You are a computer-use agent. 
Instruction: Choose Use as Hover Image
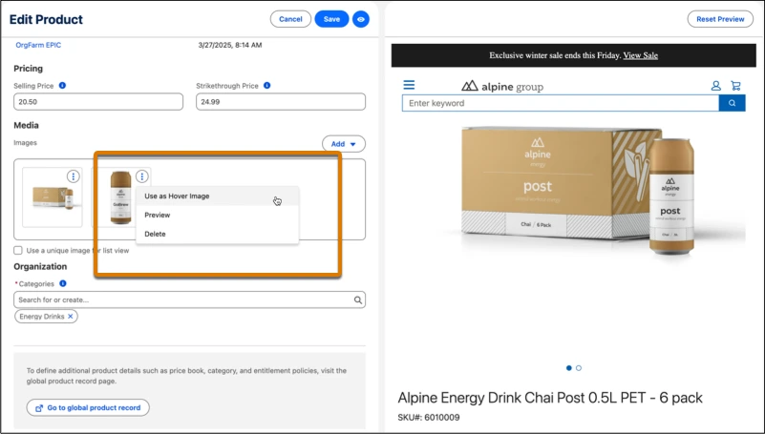[217, 196]
